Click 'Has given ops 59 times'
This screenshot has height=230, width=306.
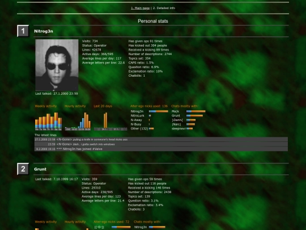(145, 179)
